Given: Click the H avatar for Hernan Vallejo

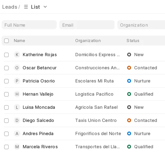Looking at the screenshot, I should point(17,94).
